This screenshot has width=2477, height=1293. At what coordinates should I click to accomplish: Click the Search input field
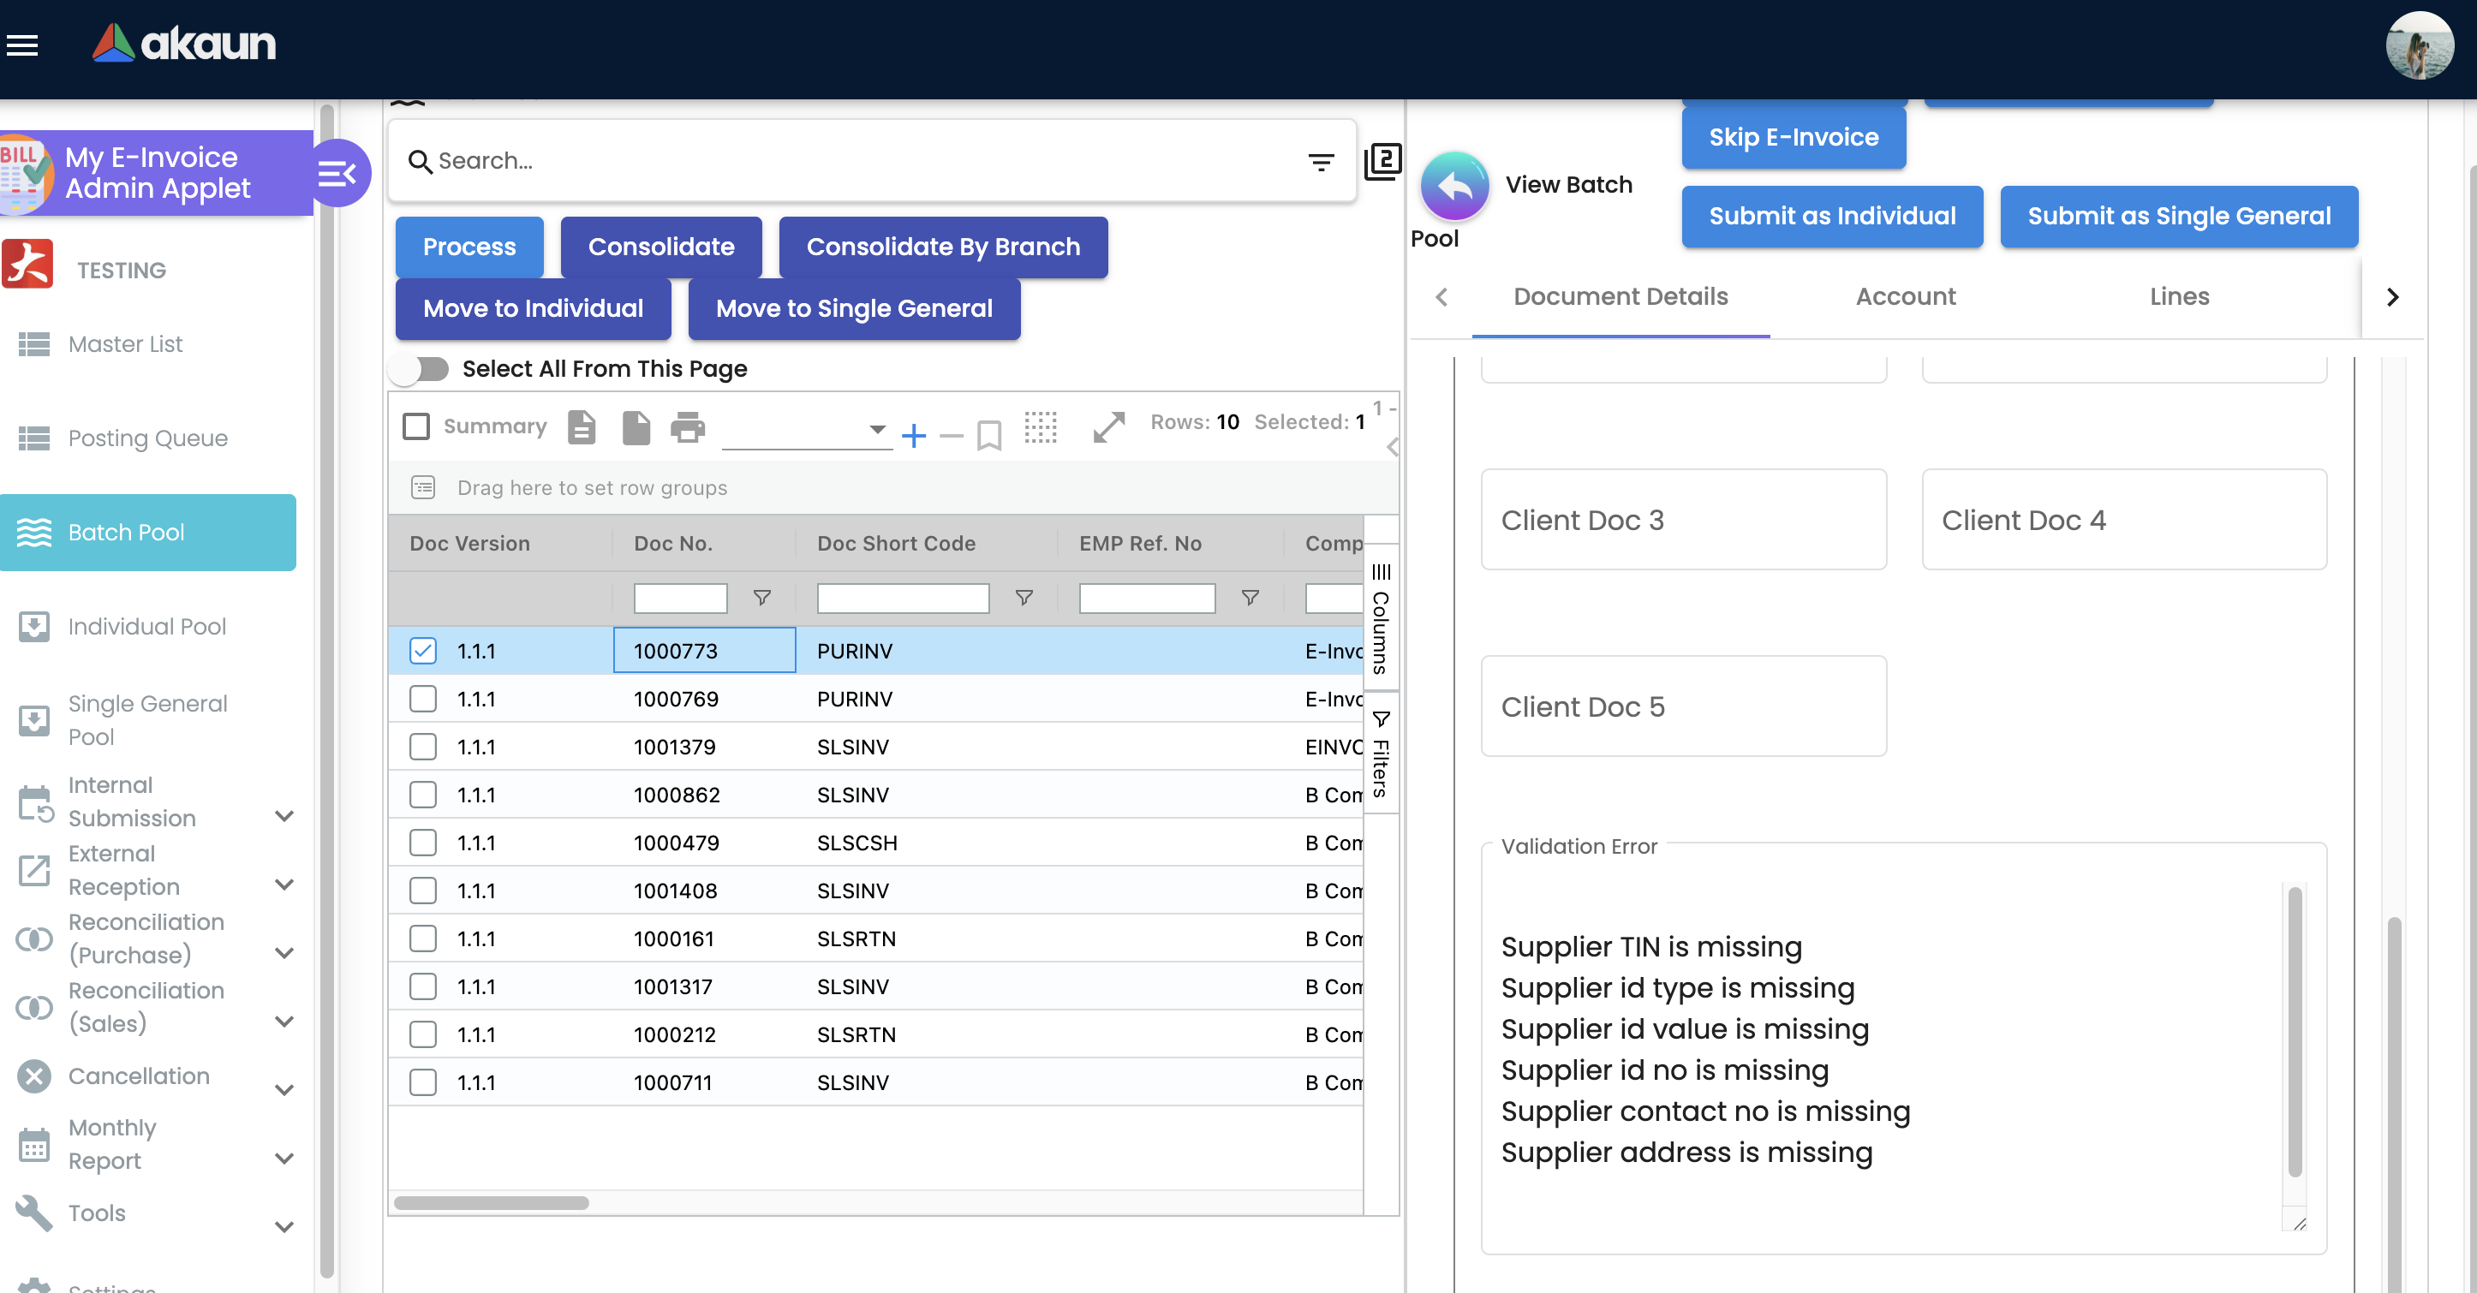pos(864,162)
